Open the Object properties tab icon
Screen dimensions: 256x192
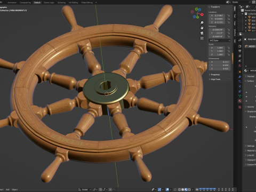coord(240,72)
